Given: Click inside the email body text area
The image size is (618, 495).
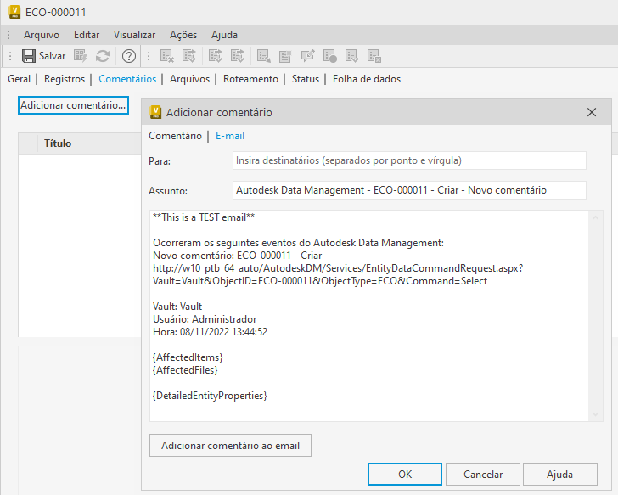Looking at the screenshot, I should point(369,316).
